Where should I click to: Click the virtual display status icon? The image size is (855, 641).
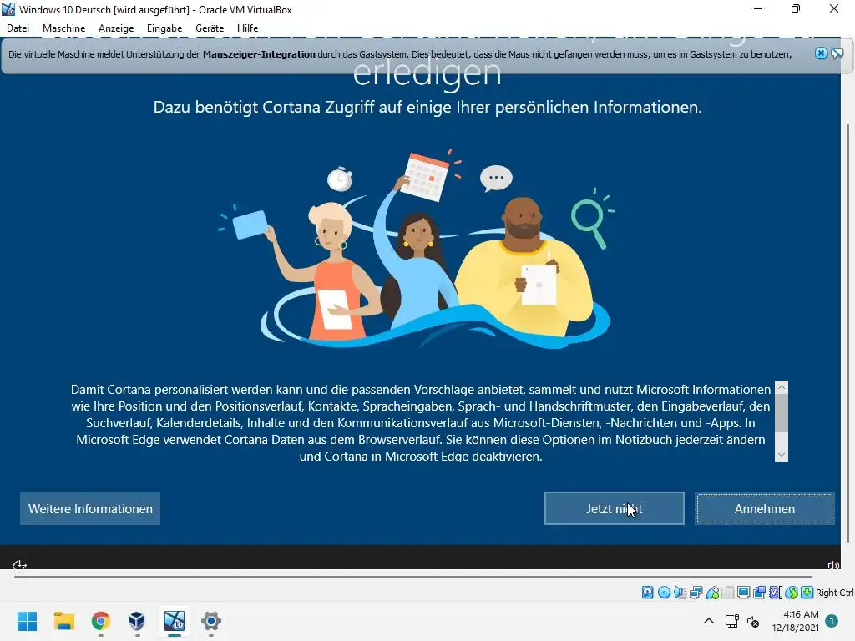(743, 593)
